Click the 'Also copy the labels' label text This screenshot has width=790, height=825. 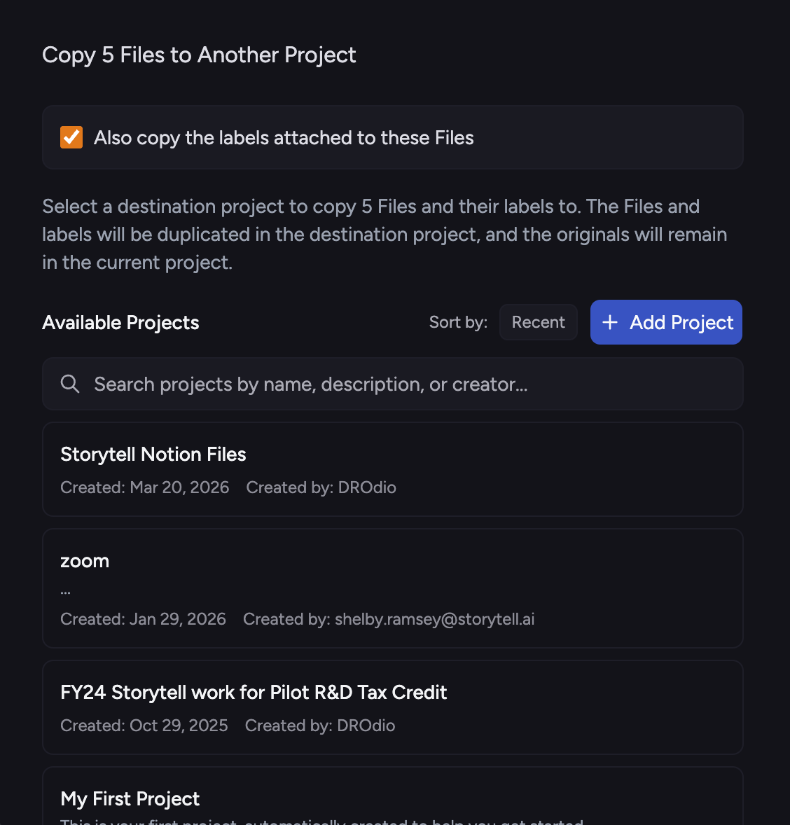(x=284, y=138)
